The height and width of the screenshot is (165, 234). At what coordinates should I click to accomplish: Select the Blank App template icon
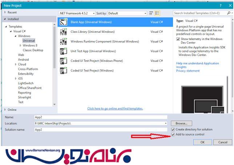pos(64,22)
